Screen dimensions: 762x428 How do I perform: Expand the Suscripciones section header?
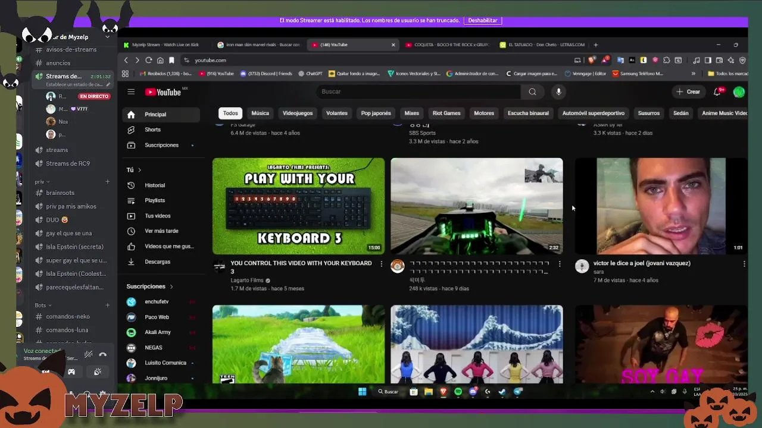click(149, 287)
